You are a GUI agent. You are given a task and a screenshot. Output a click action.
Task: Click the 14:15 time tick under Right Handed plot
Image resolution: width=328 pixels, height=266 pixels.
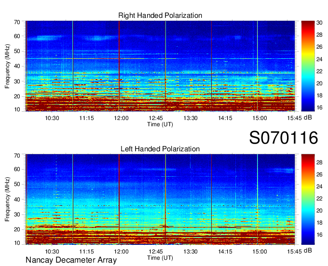(225, 118)
